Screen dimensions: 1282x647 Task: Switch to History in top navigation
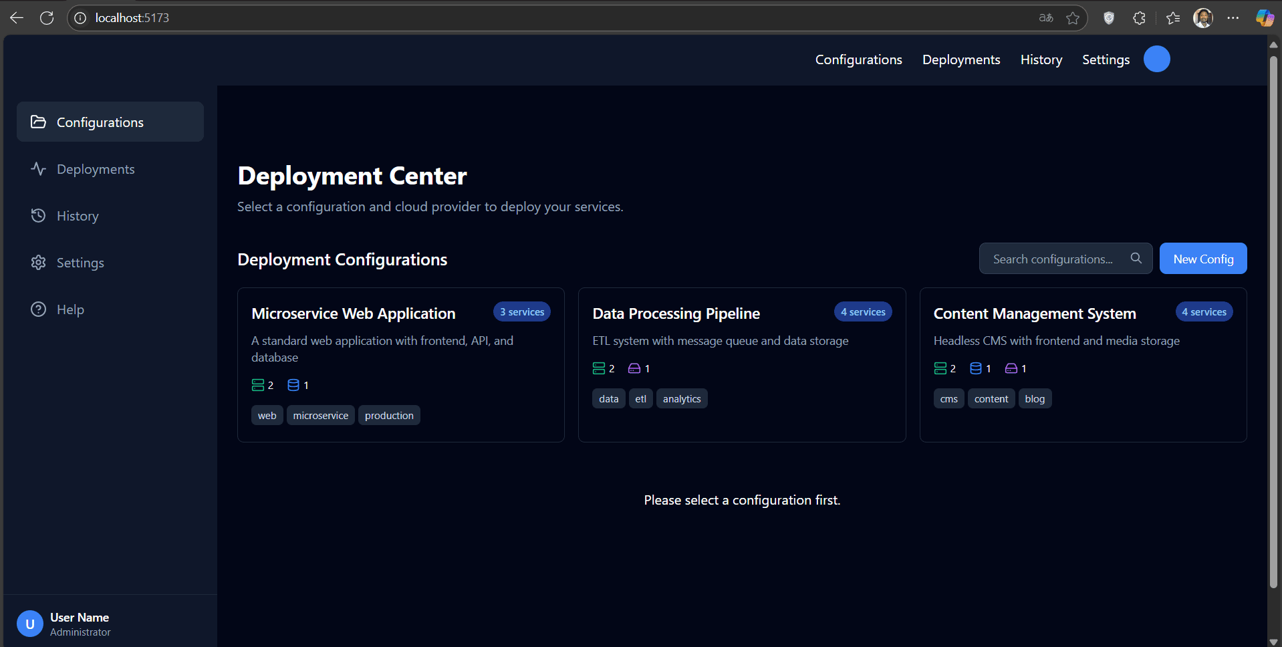(1041, 59)
